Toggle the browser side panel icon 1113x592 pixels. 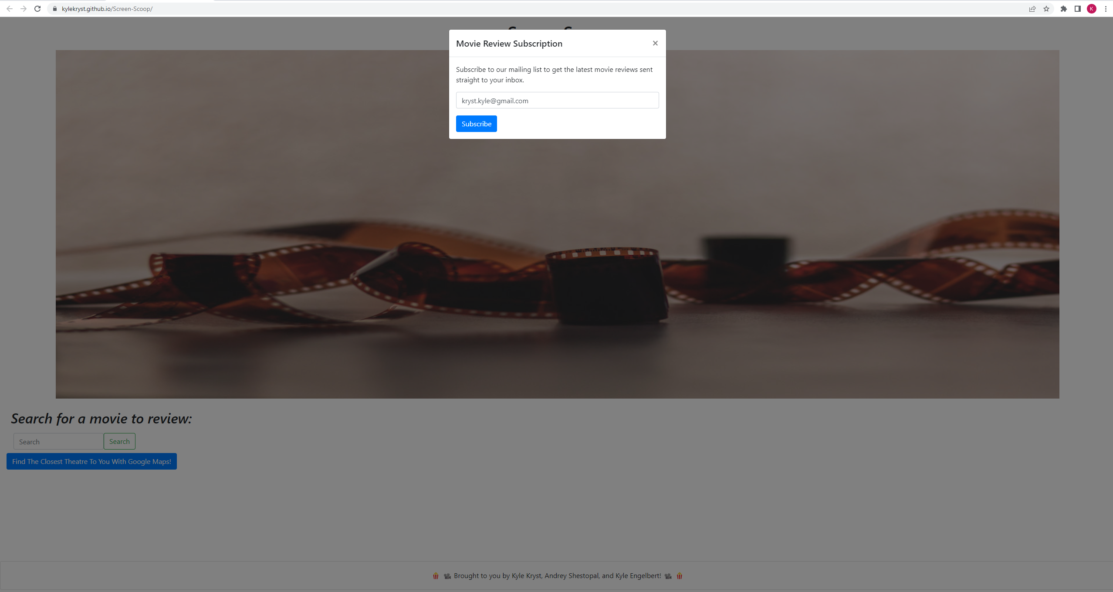coord(1078,9)
